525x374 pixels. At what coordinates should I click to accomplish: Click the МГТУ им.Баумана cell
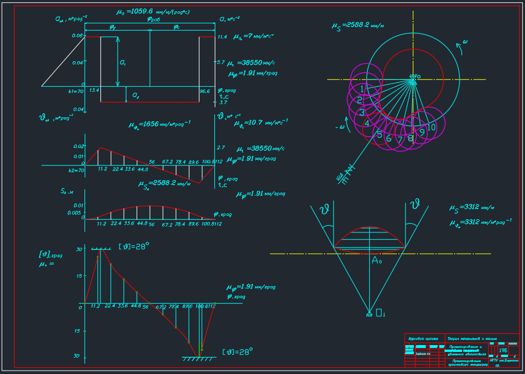pyautogui.click(x=504, y=360)
